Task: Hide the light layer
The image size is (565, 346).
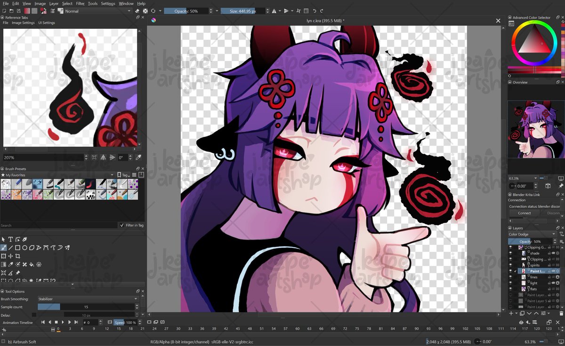Action: (x=510, y=283)
